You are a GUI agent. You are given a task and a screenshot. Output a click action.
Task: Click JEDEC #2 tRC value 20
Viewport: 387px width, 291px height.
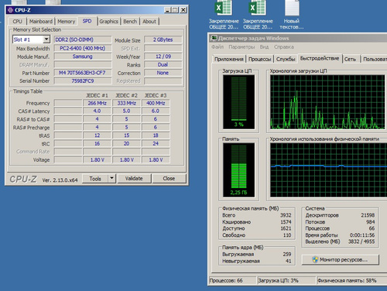[126, 143]
